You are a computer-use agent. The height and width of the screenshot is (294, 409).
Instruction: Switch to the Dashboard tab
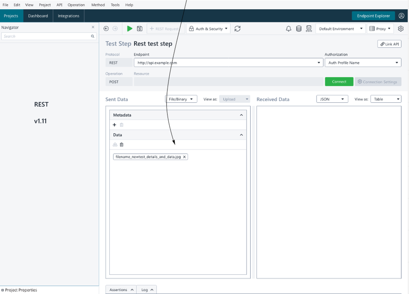(x=38, y=16)
